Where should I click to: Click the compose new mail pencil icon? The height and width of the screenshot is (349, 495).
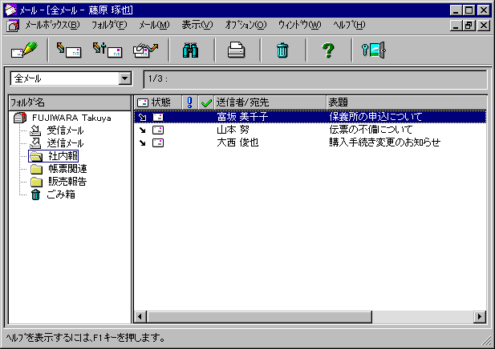[x=24, y=50]
